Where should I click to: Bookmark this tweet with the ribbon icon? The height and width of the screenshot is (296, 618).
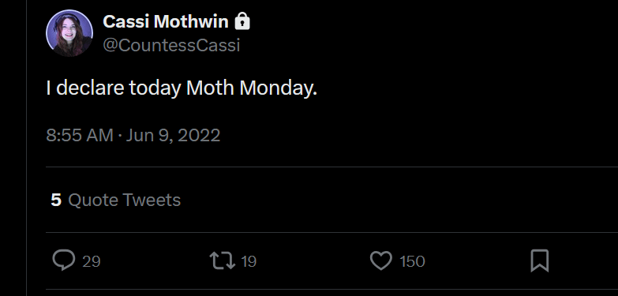pyautogui.click(x=540, y=261)
